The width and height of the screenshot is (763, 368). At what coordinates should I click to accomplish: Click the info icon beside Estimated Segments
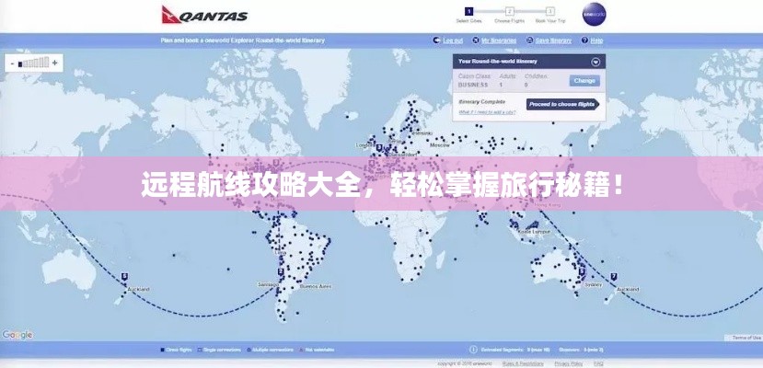pos(472,351)
